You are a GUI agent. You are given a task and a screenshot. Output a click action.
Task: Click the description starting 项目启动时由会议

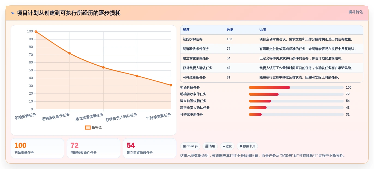coord(307,39)
